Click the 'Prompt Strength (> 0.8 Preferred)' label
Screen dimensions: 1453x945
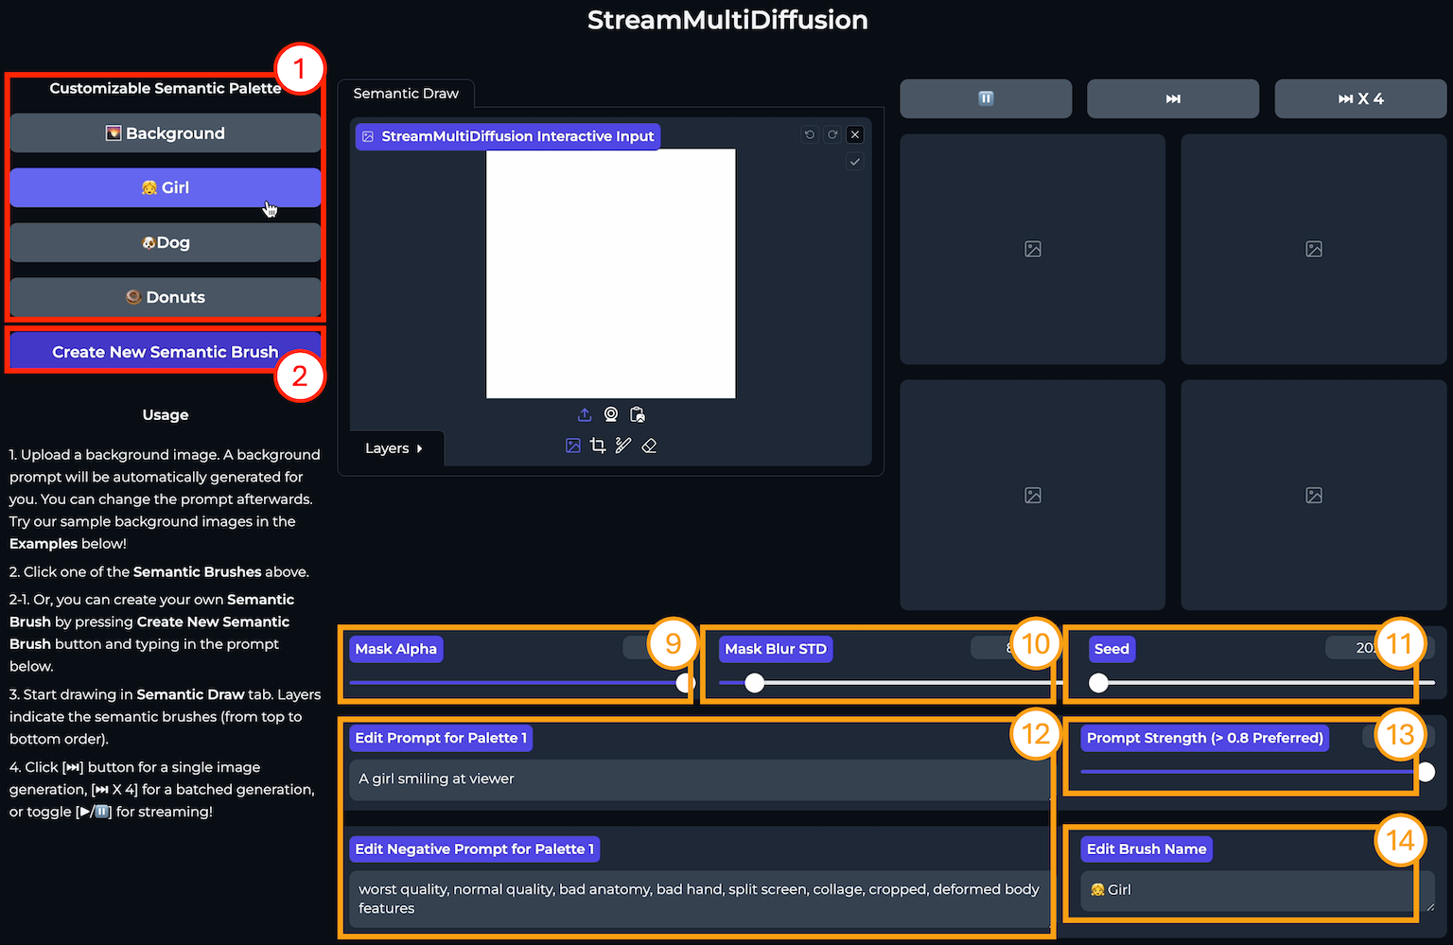[x=1204, y=738]
